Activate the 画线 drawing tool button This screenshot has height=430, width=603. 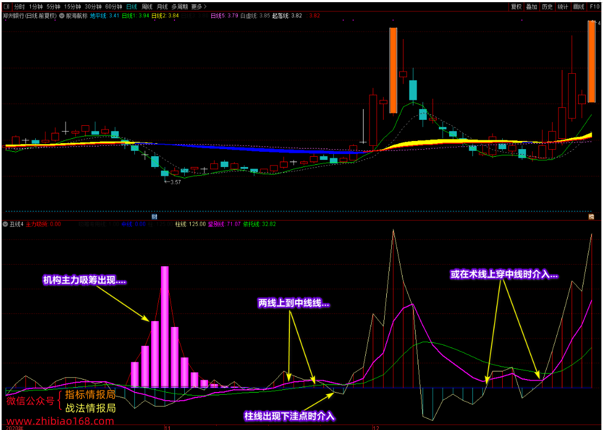[x=579, y=7]
